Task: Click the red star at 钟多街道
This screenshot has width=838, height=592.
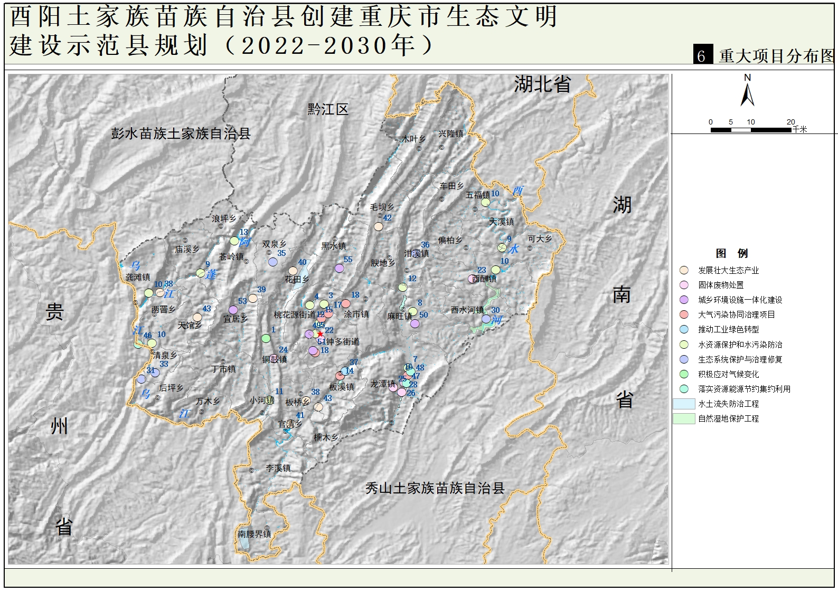Action: pos(320,334)
